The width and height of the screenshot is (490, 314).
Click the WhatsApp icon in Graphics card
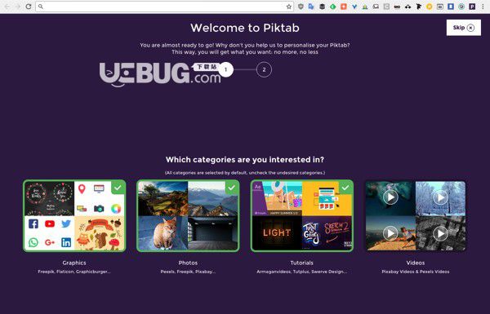[x=33, y=242]
